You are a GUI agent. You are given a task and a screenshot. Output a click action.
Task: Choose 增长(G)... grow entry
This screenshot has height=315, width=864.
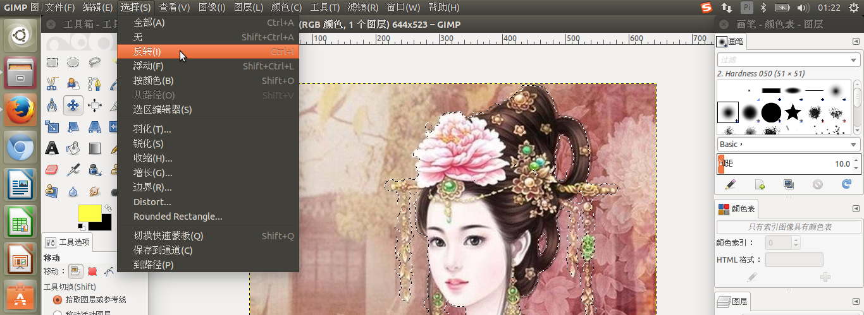(x=208, y=172)
